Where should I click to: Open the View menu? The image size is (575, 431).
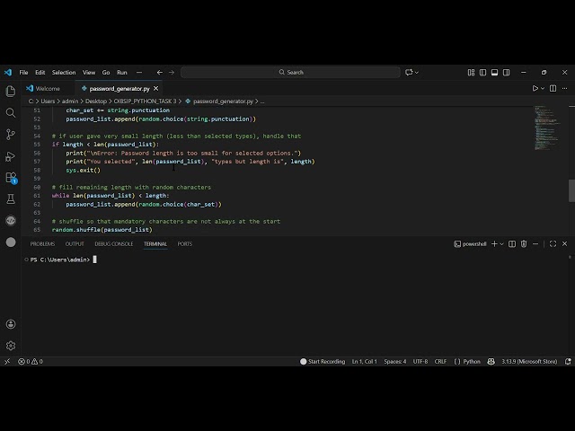point(89,72)
